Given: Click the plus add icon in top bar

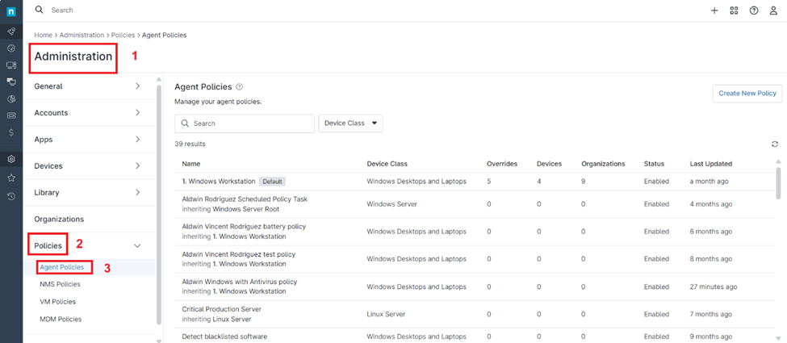Looking at the screenshot, I should tap(714, 10).
